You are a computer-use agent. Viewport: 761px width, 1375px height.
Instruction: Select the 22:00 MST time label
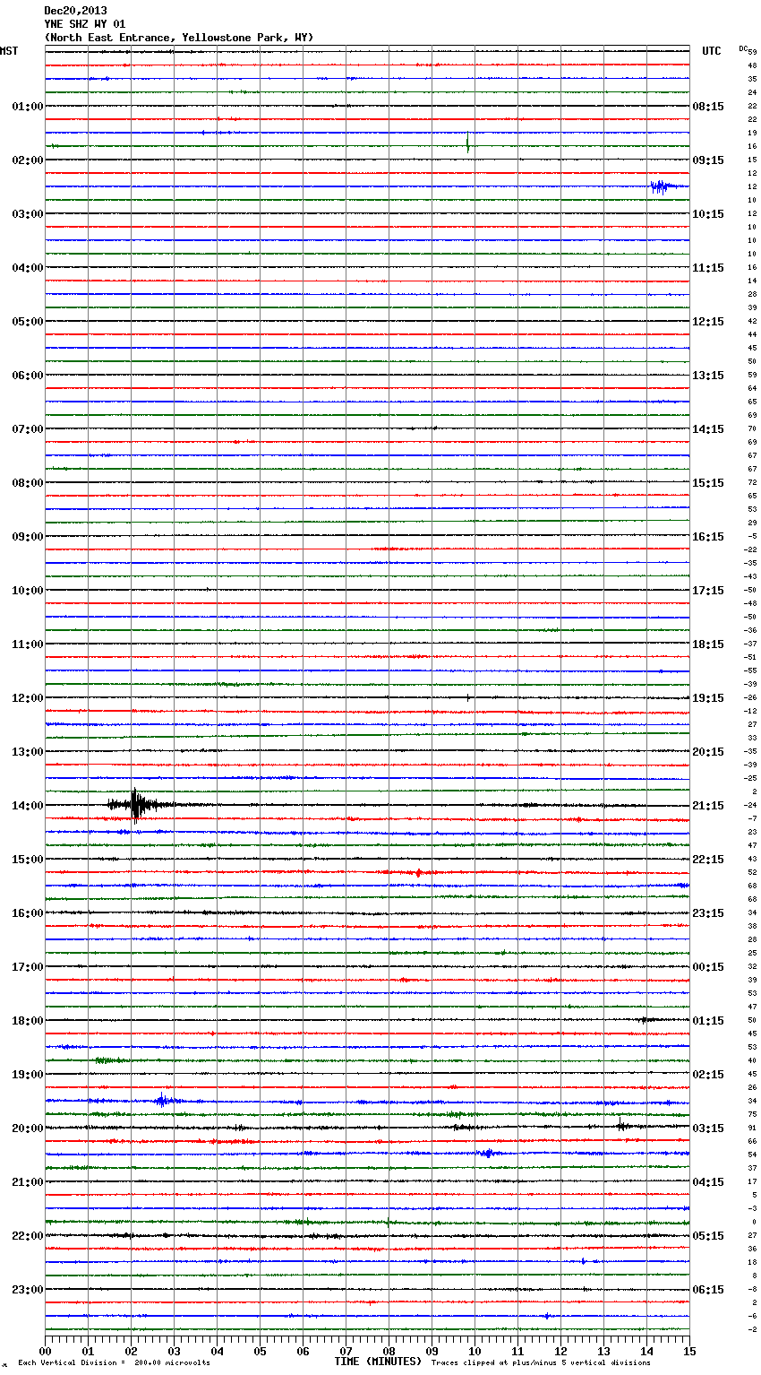[28, 1236]
